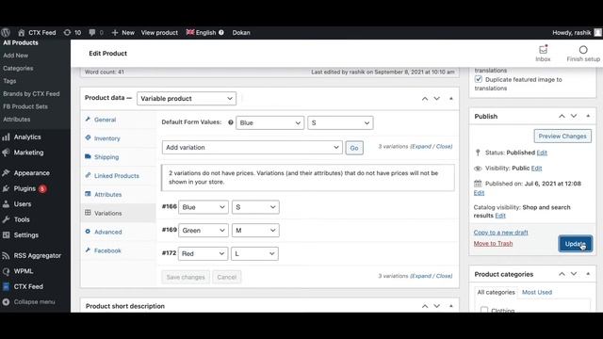Click the Published on calendar icon
Viewport: 603px width, 339px height.
click(478, 184)
